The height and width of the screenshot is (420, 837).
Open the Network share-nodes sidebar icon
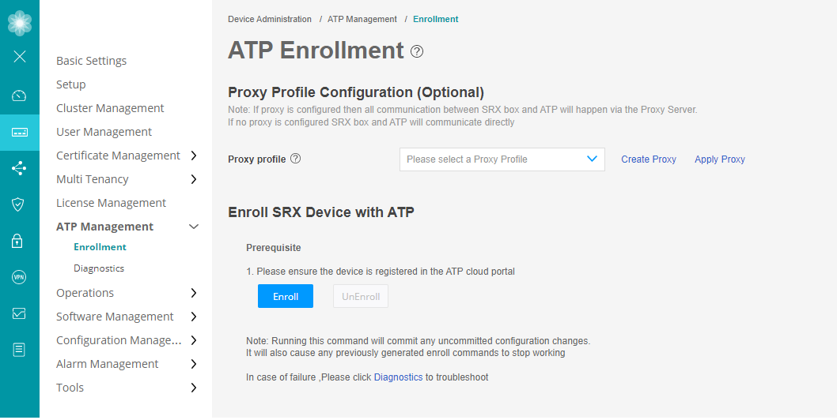20,167
